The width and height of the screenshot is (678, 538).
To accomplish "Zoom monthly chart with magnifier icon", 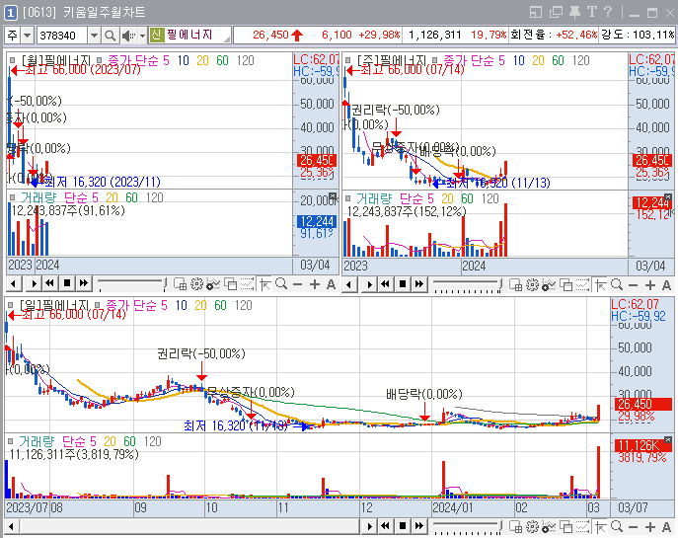I will [281, 284].
